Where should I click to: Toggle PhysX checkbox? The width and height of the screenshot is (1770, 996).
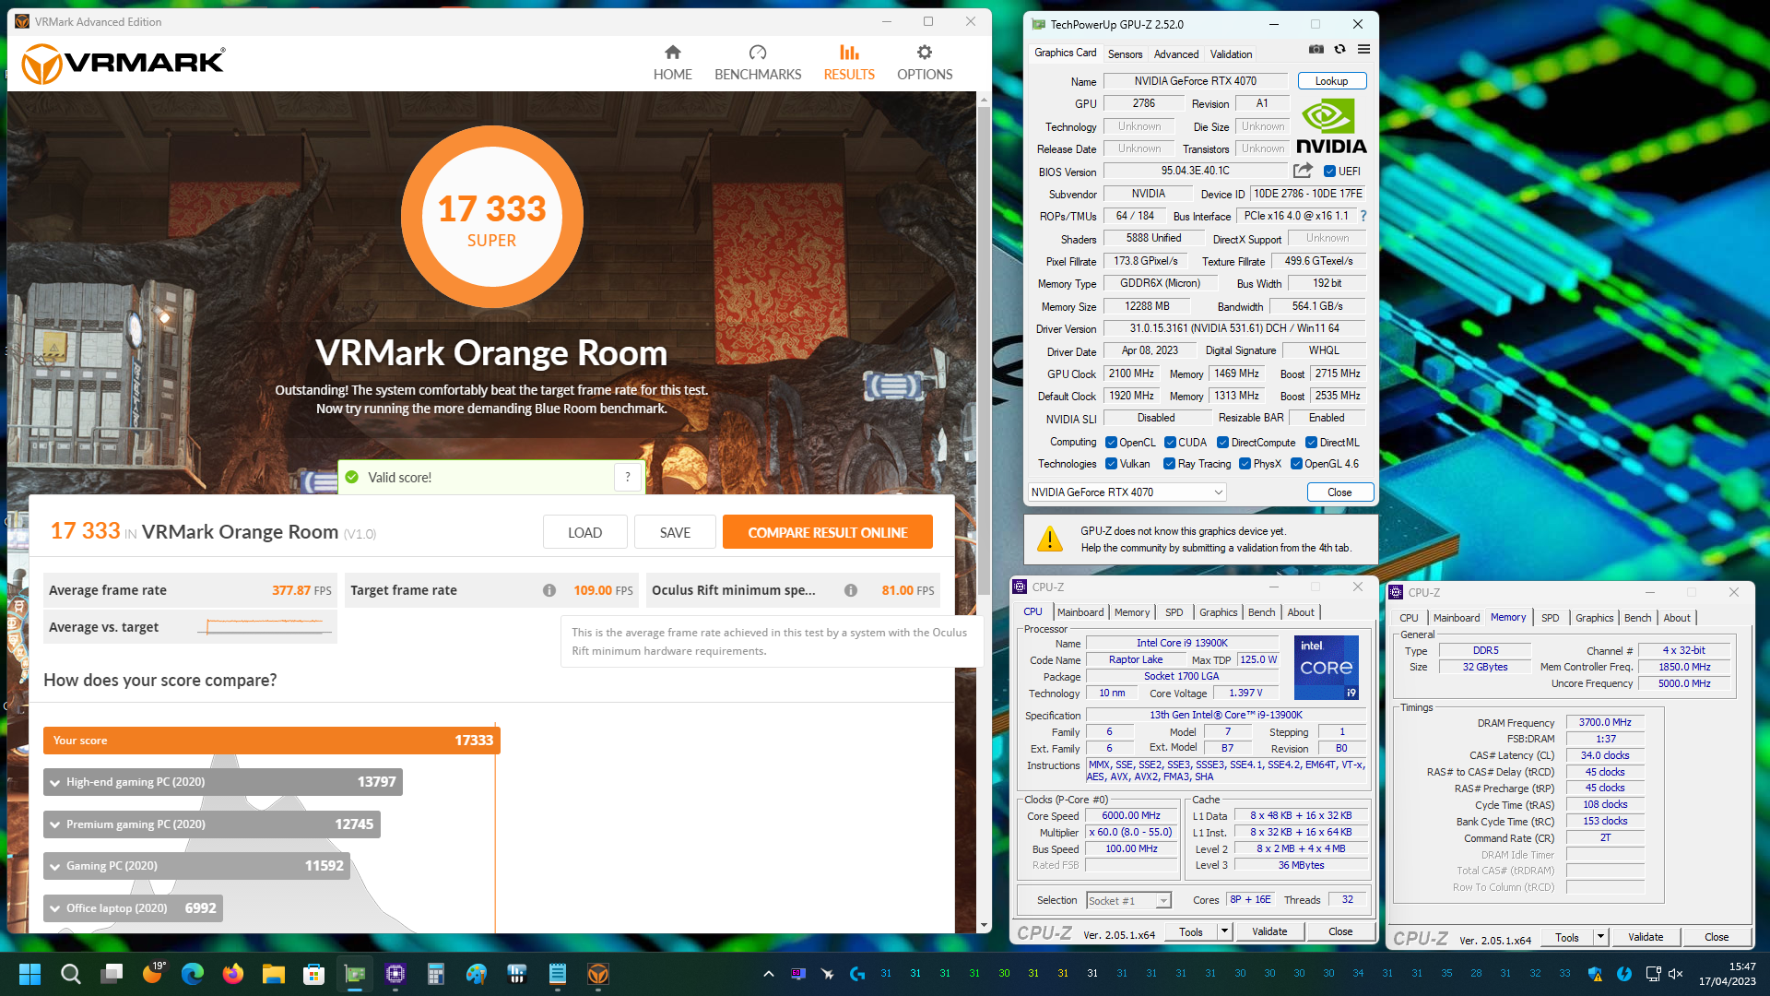pos(1245,464)
